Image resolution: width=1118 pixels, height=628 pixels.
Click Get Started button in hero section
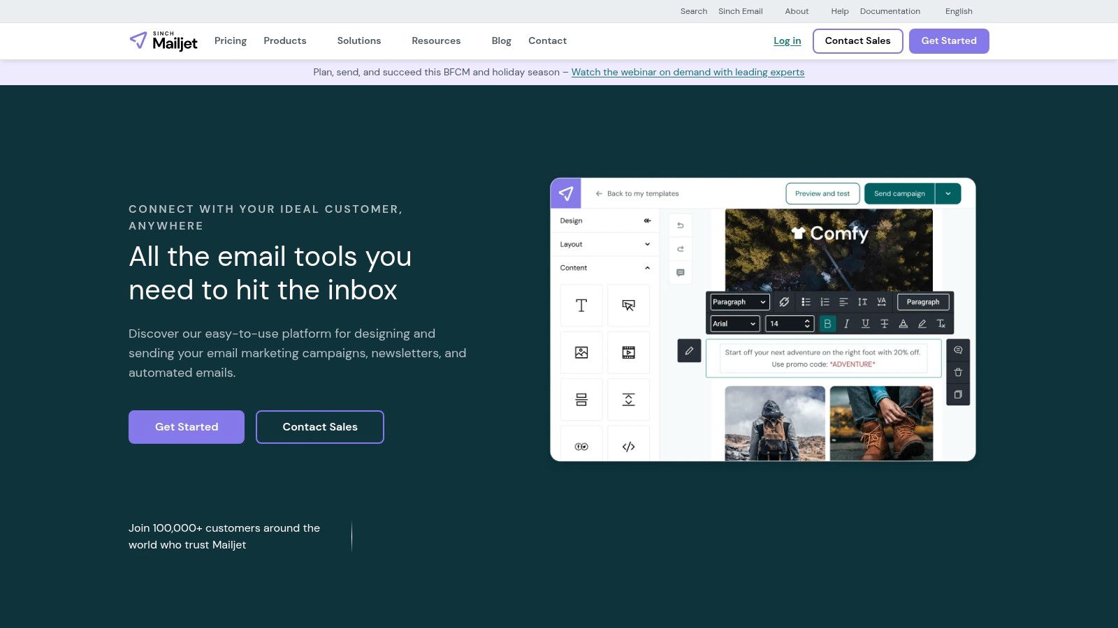[187, 427]
